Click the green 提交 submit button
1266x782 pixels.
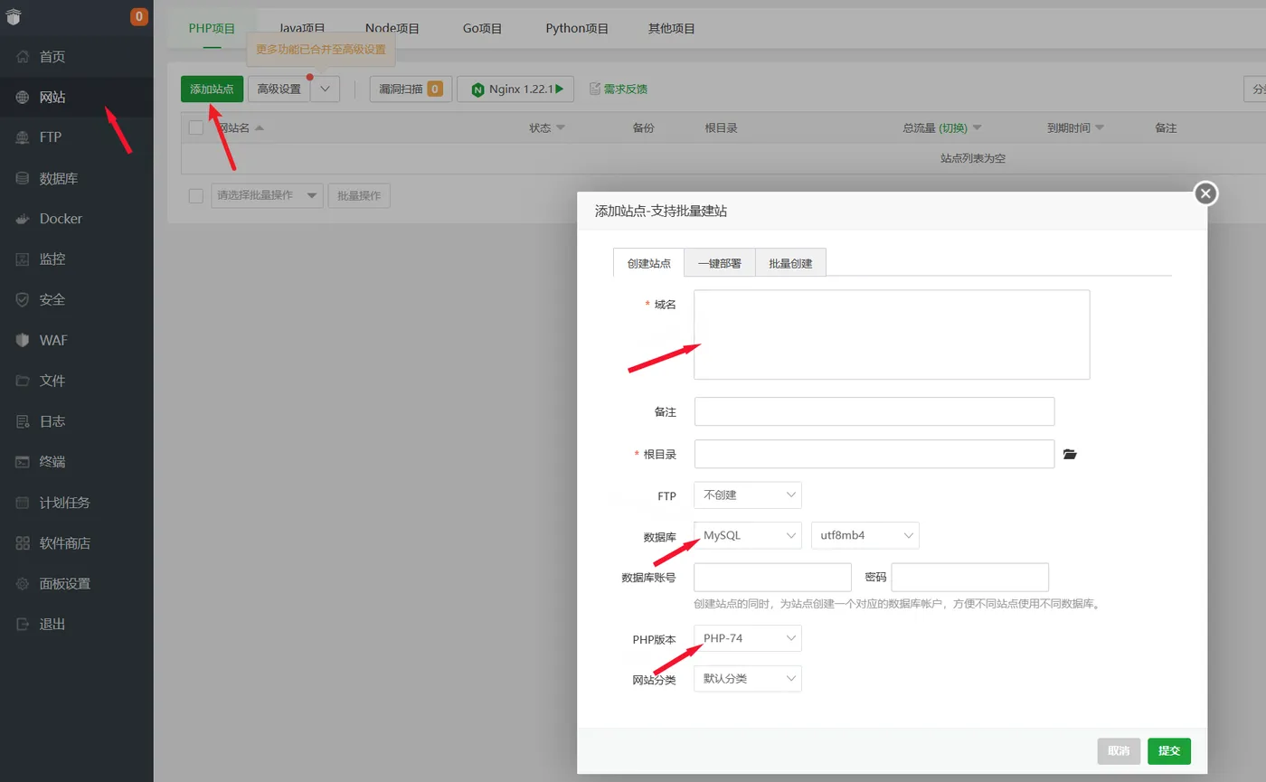[1169, 751]
